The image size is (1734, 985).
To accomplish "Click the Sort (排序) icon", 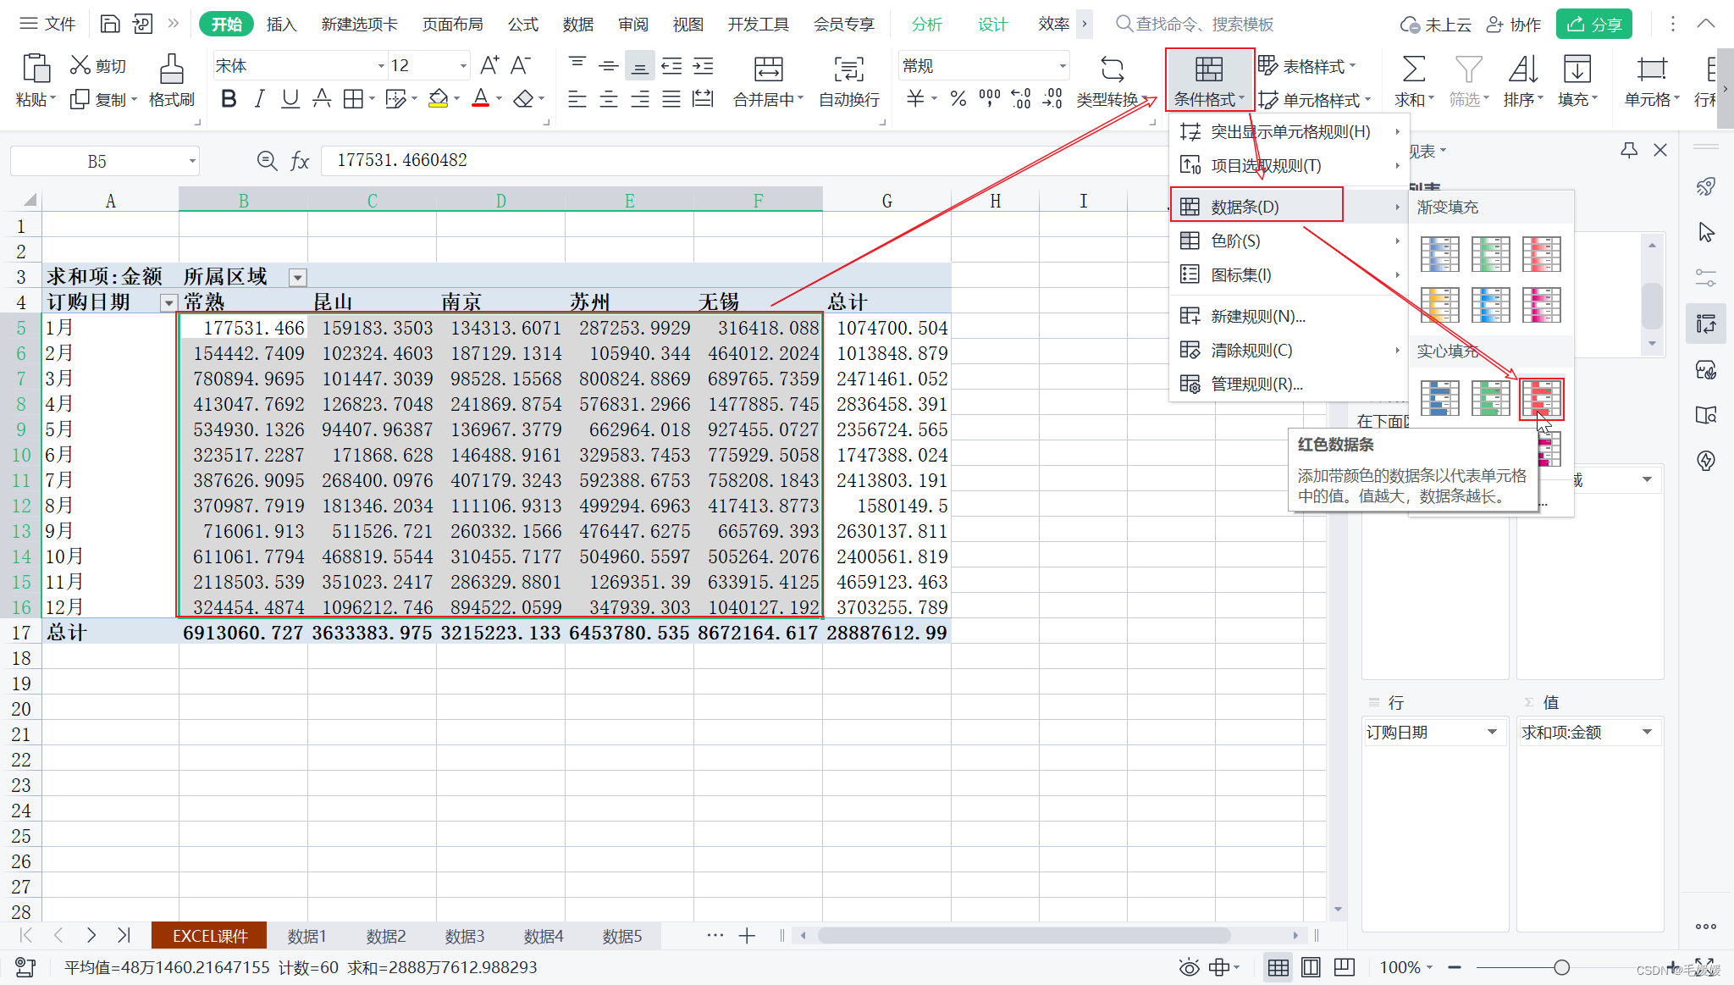I will (x=1522, y=69).
